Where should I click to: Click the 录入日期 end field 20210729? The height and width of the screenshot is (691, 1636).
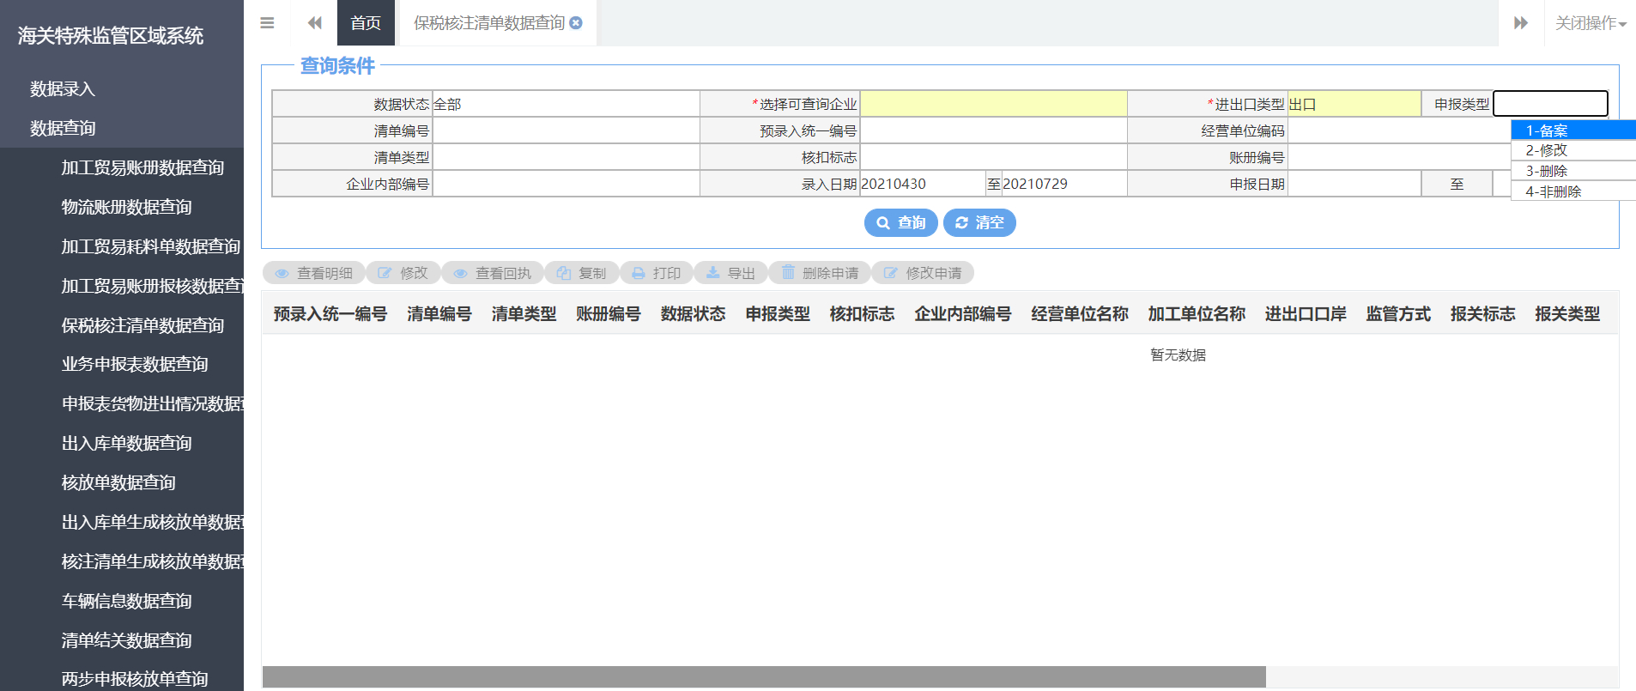[1064, 184]
